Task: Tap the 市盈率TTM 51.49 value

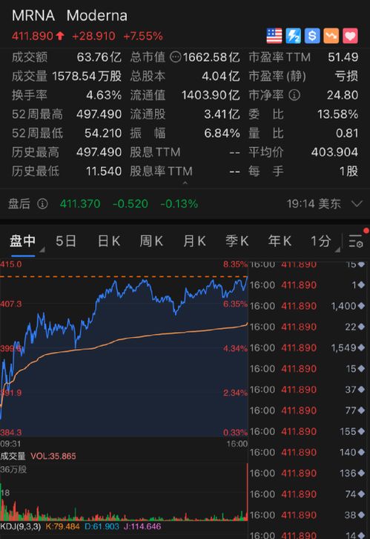Action: [x=343, y=57]
